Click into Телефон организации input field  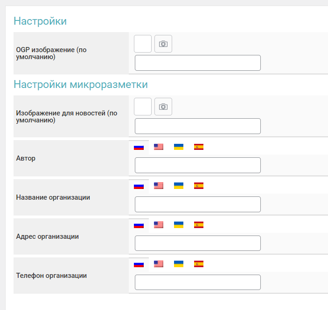(x=197, y=283)
